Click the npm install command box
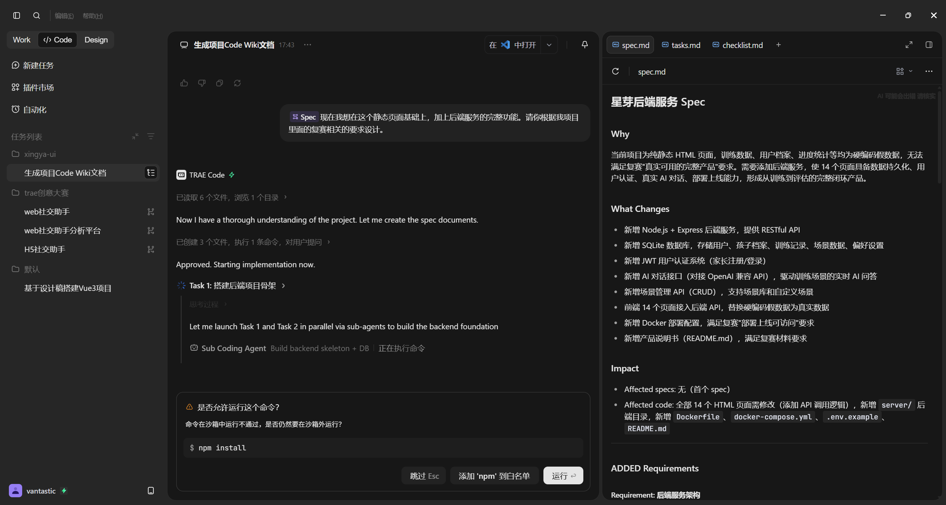Image resolution: width=946 pixels, height=505 pixels. pos(383,448)
